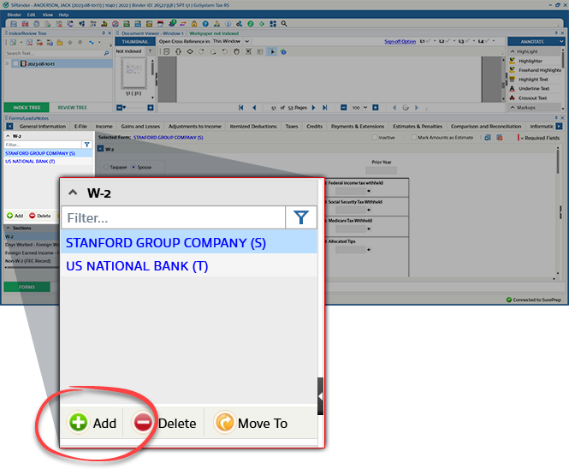Select the Underline Text tool
The width and height of the screenshot is (569, 469).
[x=530, y=88]
